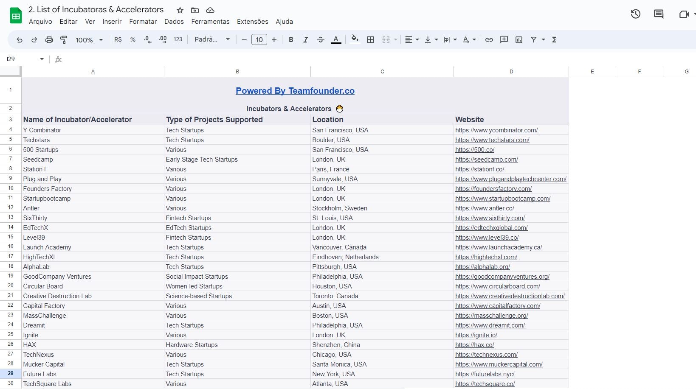Viewport: 696px width, 389px height.
Task: Open the text color picker
Action: point(336,40)
